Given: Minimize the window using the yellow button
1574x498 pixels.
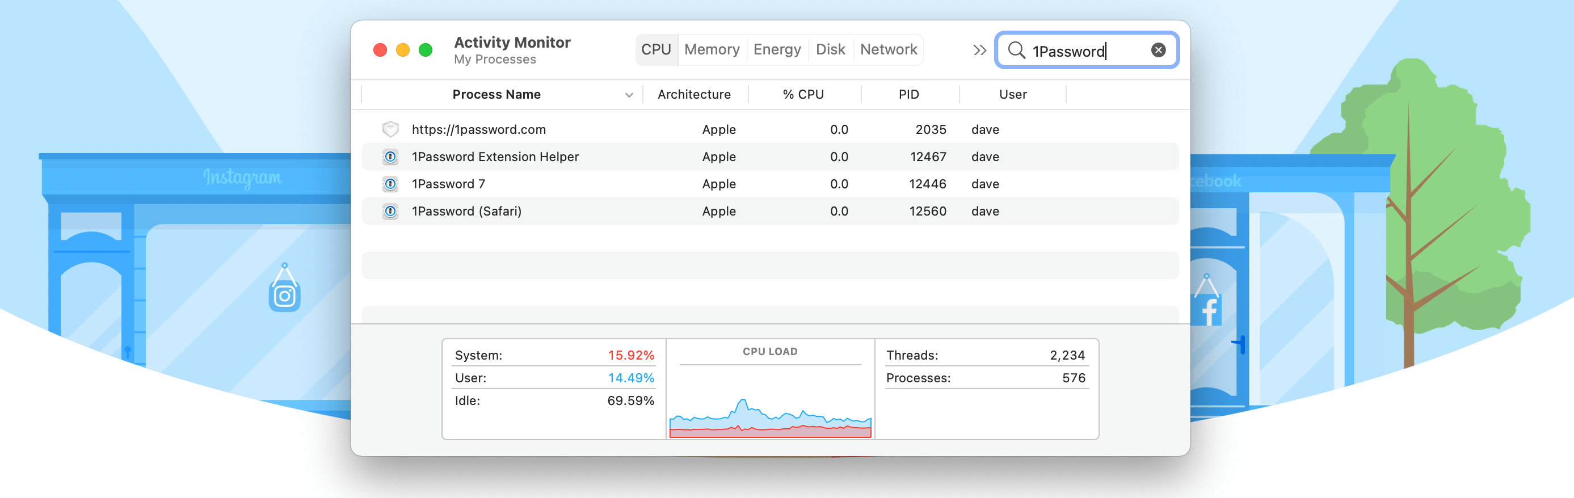Looking at the screenshot, I should (403, 50).
